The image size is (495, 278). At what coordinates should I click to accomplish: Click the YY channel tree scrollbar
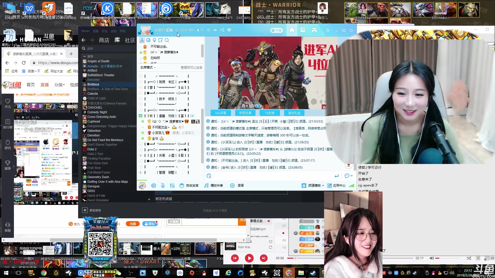click(202, 136)
